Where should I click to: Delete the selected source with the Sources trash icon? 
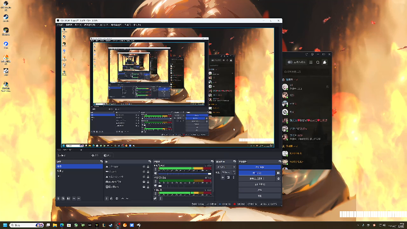[111, 198]
